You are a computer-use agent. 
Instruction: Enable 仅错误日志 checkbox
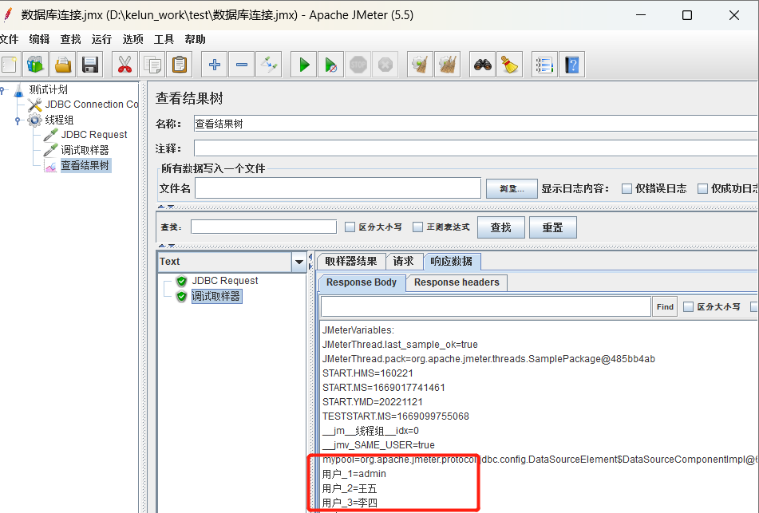627,189
